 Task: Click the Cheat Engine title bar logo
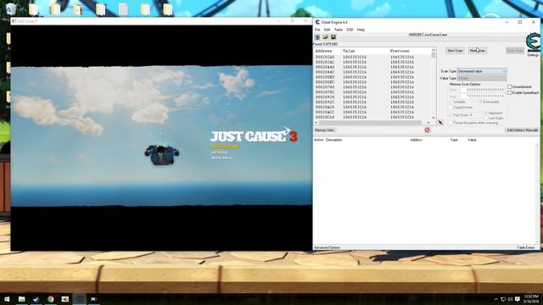[x=317, y=22]
